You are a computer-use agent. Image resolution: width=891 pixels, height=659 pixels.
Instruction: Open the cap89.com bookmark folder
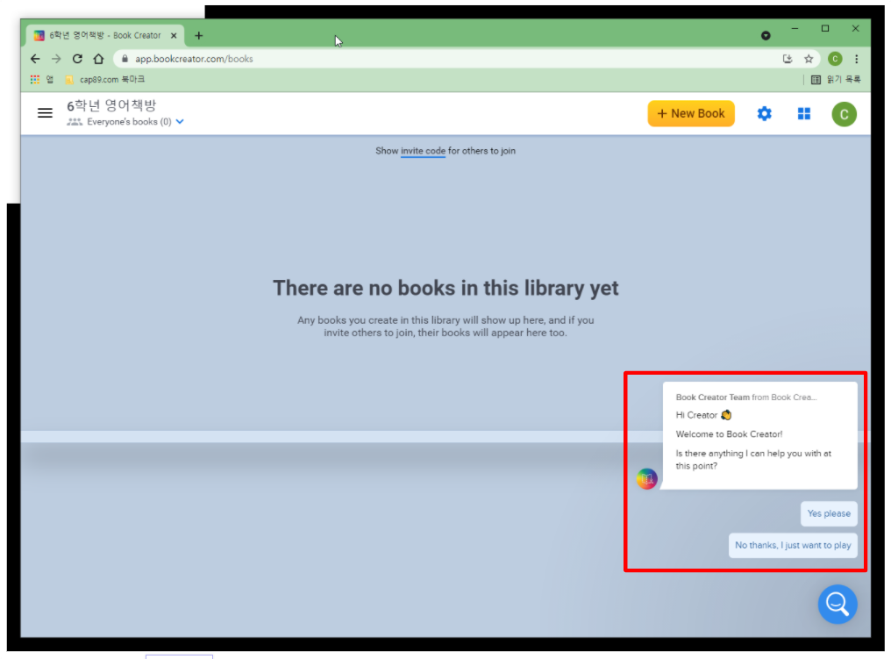coord(105,80)
